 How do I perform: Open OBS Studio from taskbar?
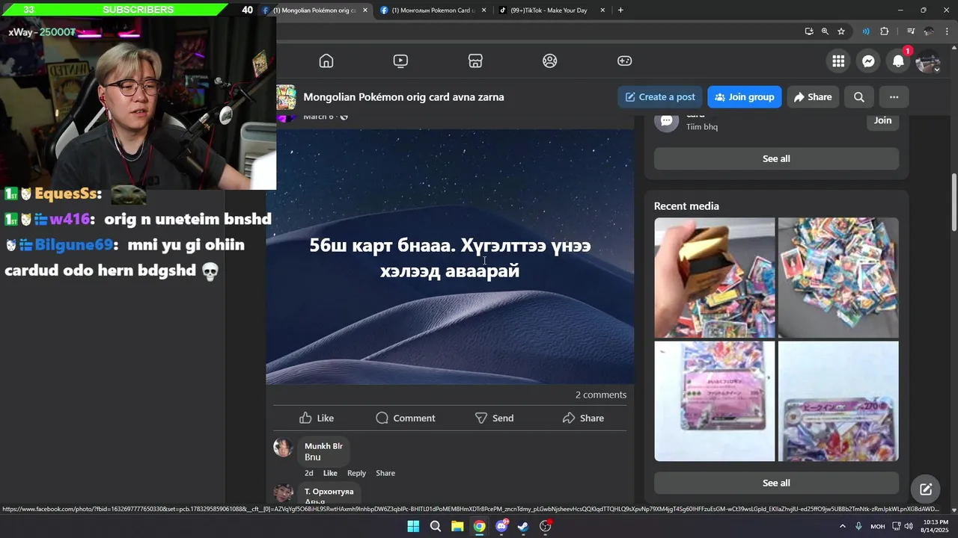[546, 527]
